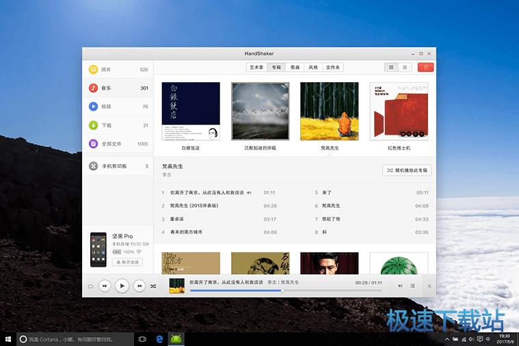Select the 视频 (Videos) sidebar icon
This screenshot has width=519, height=346.
point(93,107)
